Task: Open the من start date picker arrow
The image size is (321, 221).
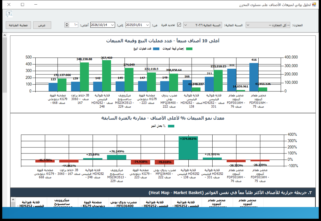Action: [148, 25]
